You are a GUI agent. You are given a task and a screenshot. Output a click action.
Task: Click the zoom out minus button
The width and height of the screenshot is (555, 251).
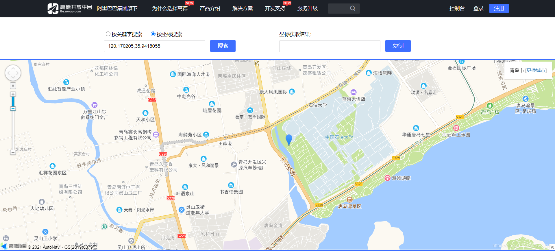[x=13, y=152]
